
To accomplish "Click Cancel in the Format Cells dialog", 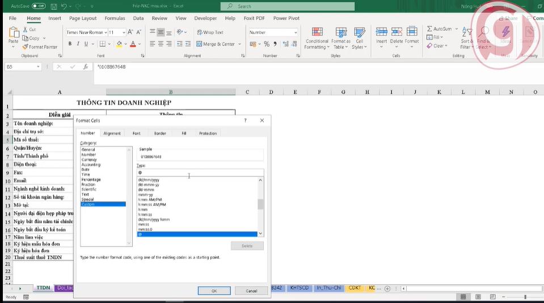I will coord(251,291).
